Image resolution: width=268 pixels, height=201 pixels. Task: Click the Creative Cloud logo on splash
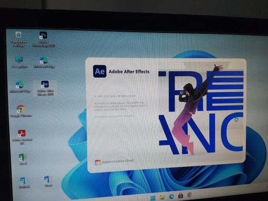(98, 162)
